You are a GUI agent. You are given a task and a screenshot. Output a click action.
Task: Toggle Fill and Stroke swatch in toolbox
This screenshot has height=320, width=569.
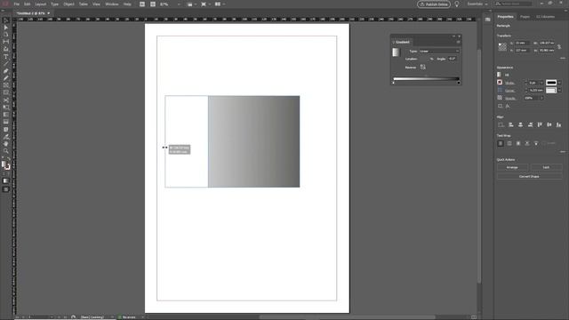tap(5, 165)
